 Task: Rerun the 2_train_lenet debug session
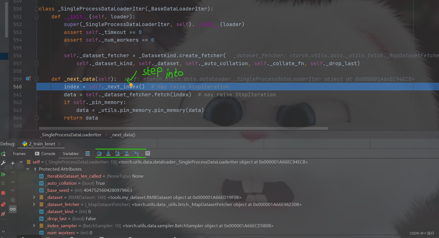click(x=3, y=154)
